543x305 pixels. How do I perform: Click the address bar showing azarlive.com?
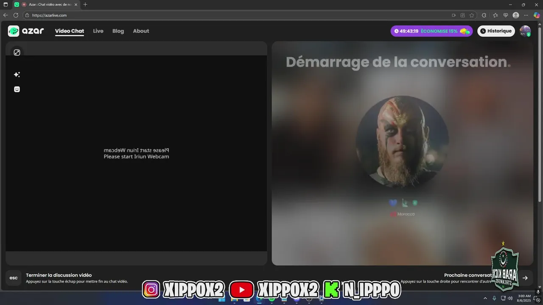(x=238, y=15)
